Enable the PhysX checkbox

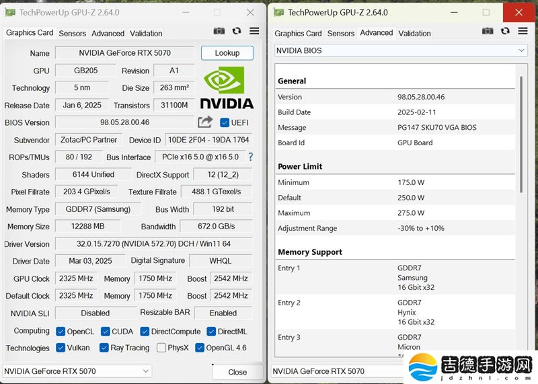click(x=161, y=348)
